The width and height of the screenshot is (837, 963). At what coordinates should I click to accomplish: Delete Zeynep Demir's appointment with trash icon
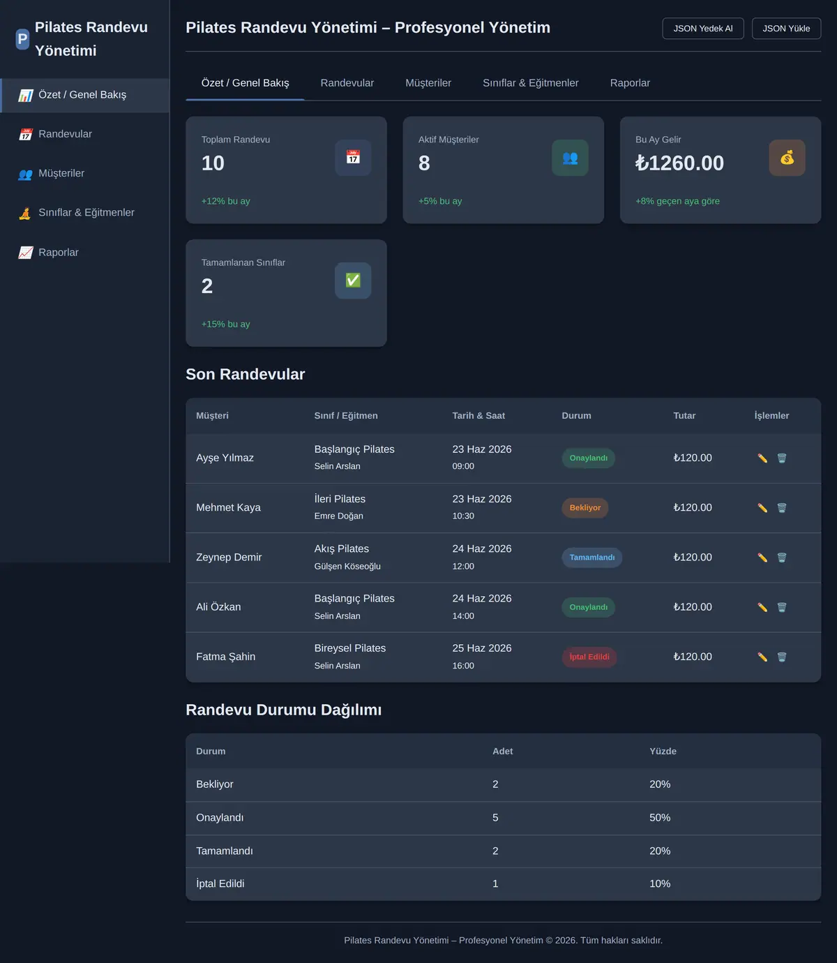(x=782, y=558)
